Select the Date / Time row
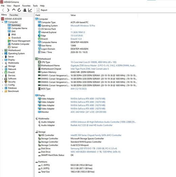 click(x=86, y=52)
